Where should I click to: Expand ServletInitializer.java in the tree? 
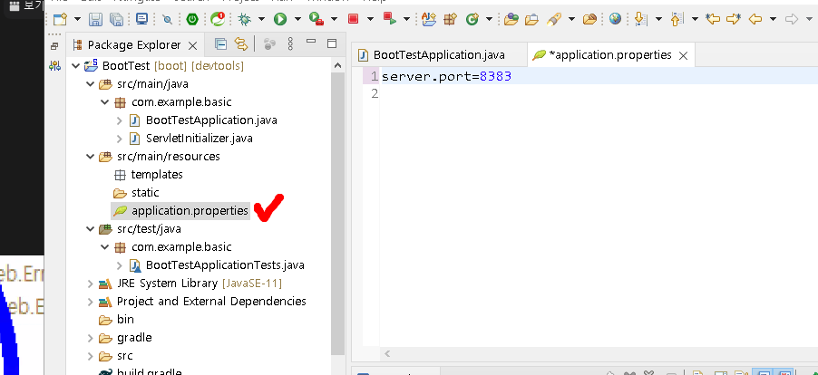[120, 139]
